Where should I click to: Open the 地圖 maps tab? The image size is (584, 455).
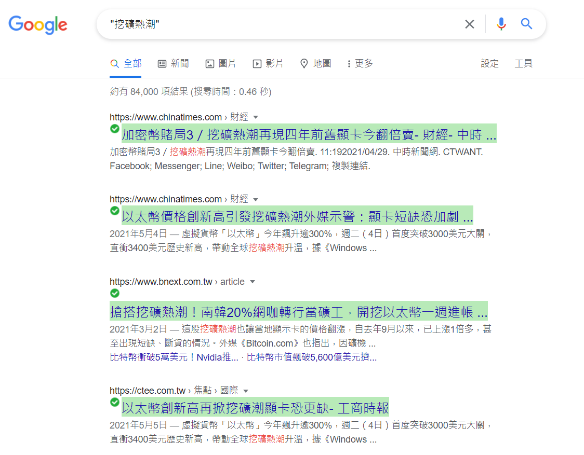[316, 63]
